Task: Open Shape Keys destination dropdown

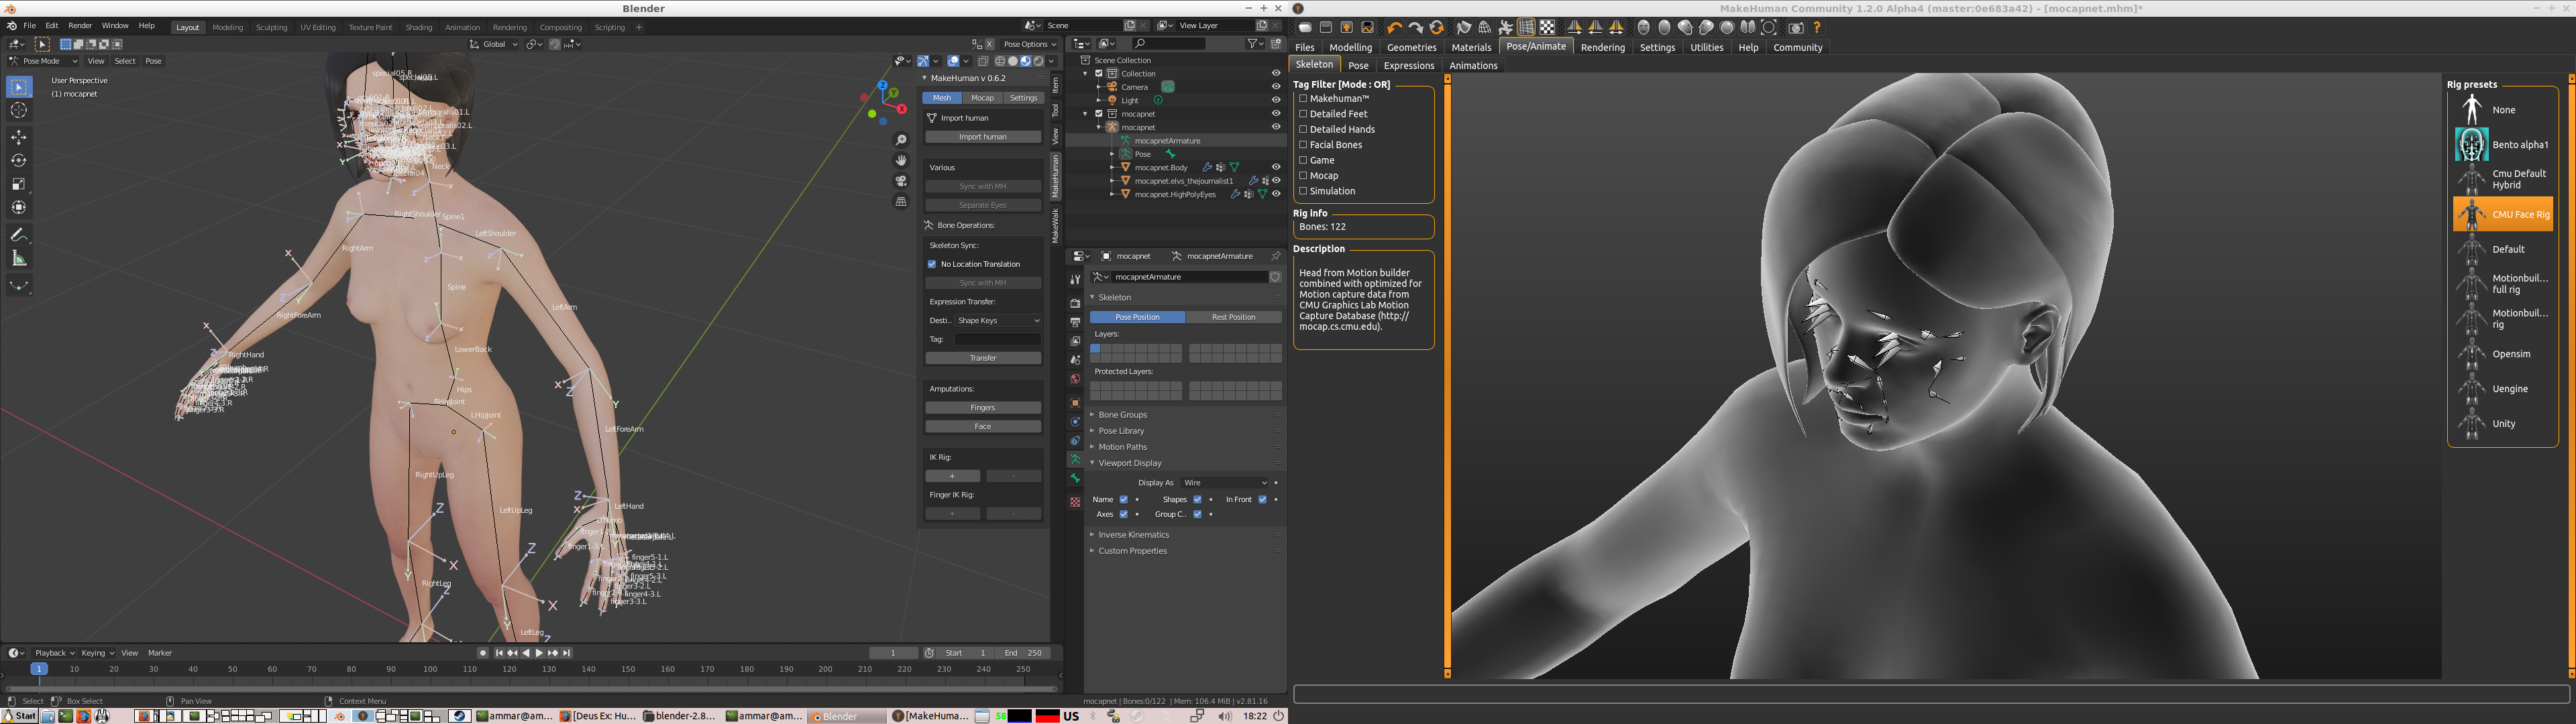Action: [x=998, y=321]
